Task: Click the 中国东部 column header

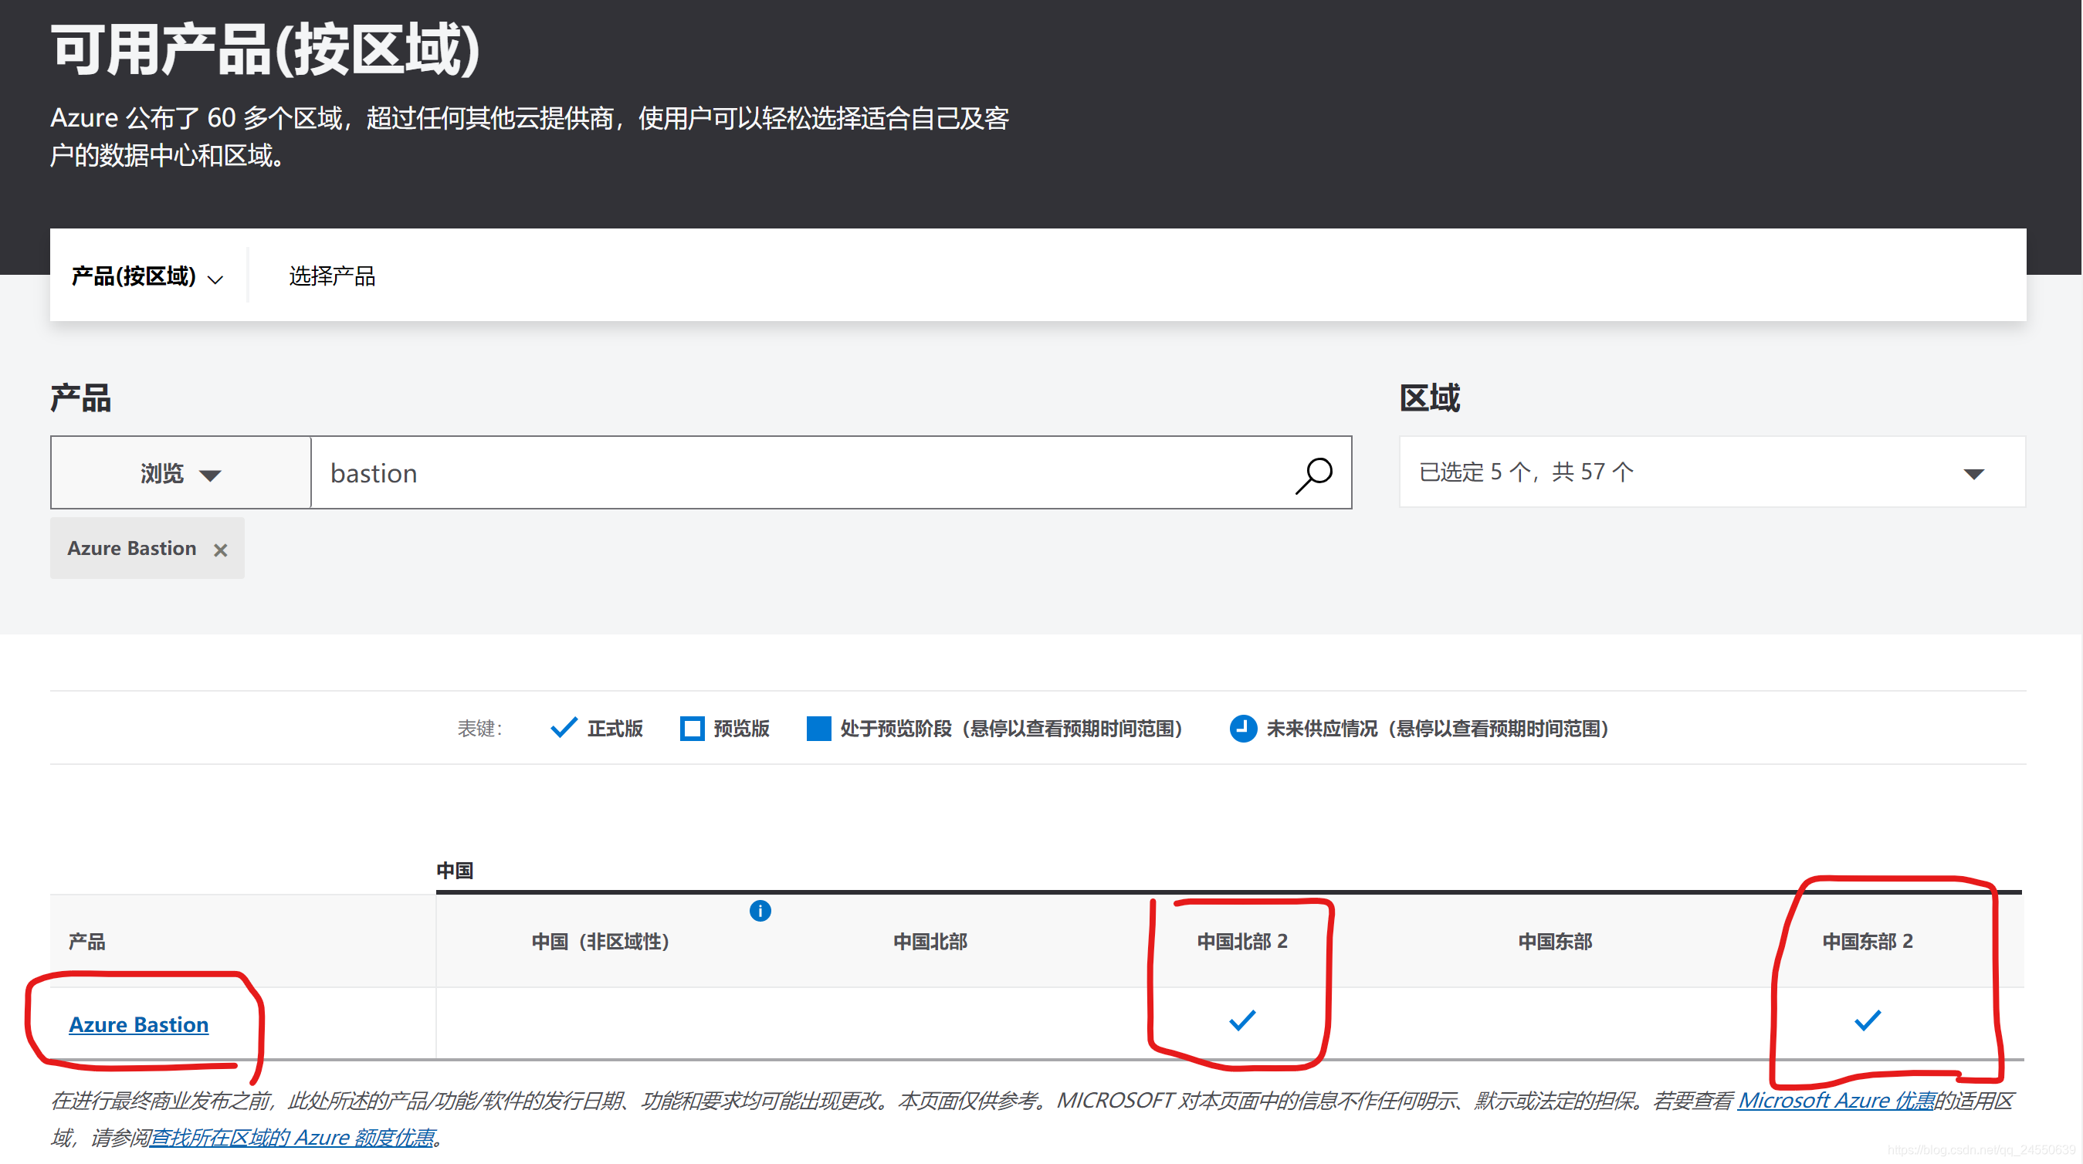Action: tap(1555, 942)
